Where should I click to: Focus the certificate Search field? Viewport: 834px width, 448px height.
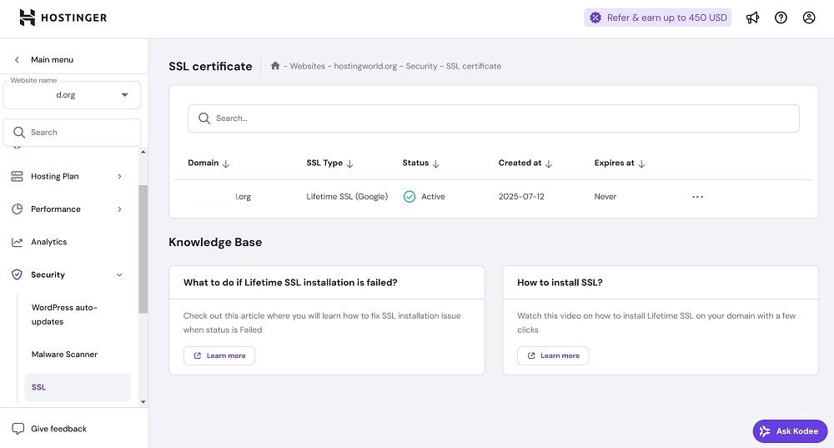(494, 118)
